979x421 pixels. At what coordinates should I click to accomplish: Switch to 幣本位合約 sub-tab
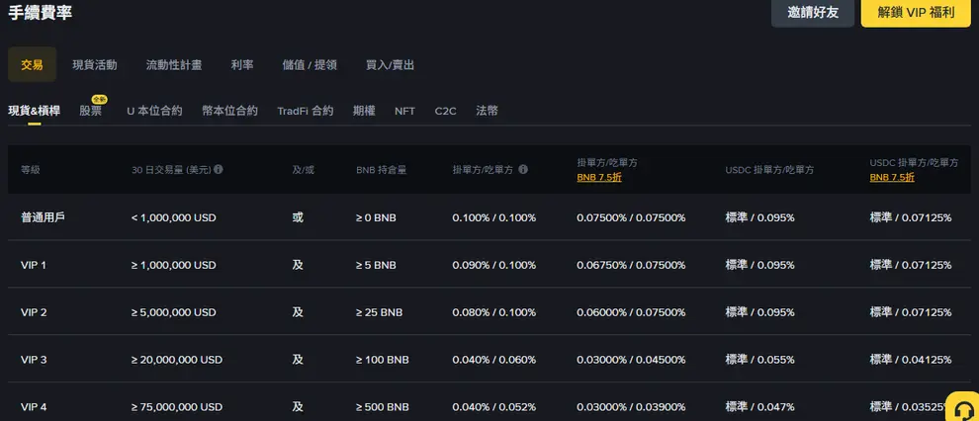[229, 111]
